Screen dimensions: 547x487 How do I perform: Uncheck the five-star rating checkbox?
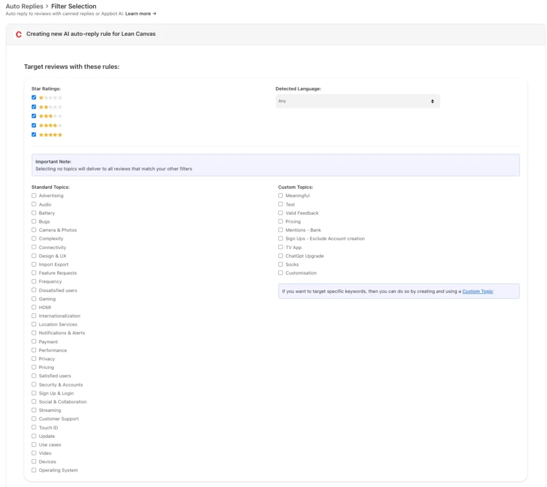34,135
